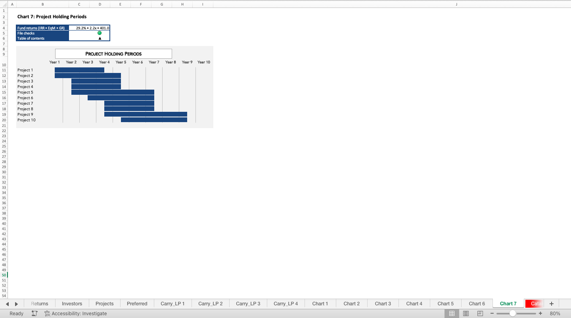Viewport: 571px width, 318px height.
Task: Click the Year 6 axis label
Action: tap(138, 62)
